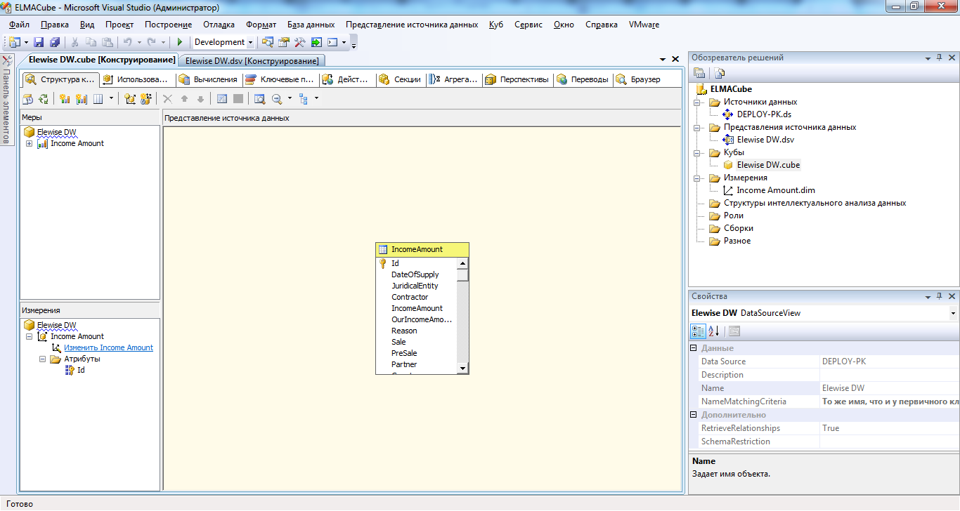960x511 pixels.
Task: Expand the Income Amount measure group
Action: (29, 144)
